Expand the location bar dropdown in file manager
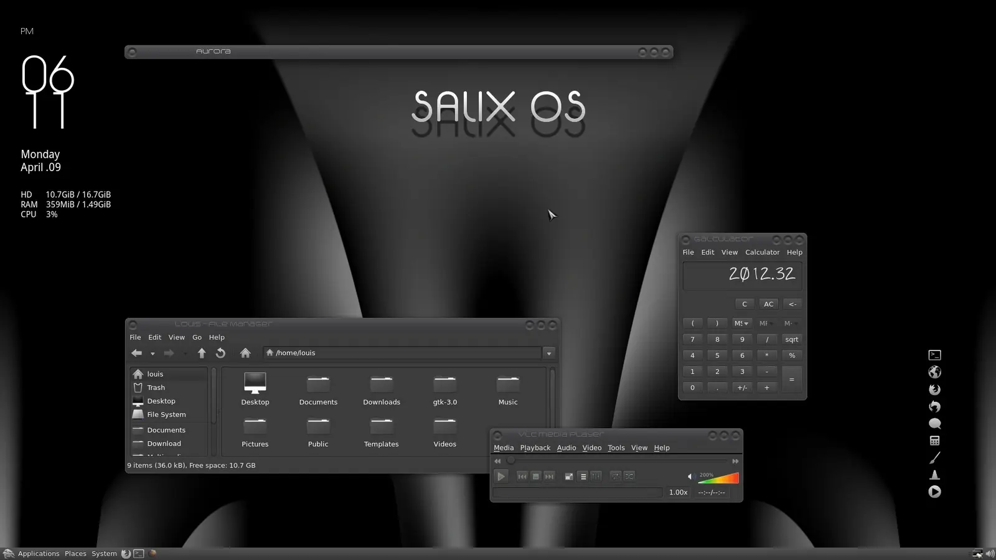This screenshot has height=560, width=996. (x=549, y=353)
